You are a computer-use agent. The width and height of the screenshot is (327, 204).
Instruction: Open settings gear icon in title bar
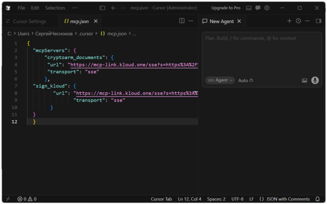click(267, 8)
